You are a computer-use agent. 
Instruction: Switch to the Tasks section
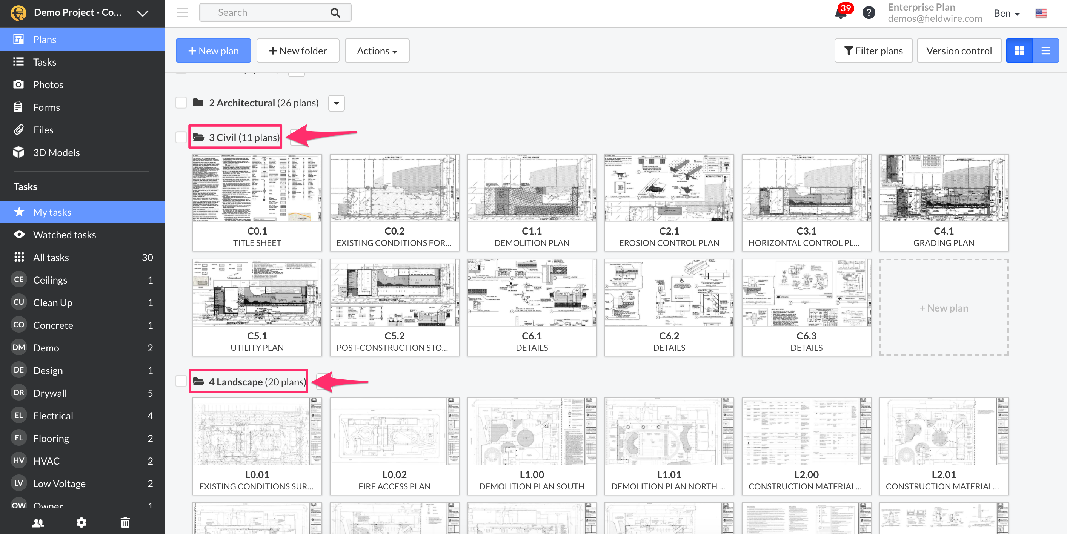point(44,62)
